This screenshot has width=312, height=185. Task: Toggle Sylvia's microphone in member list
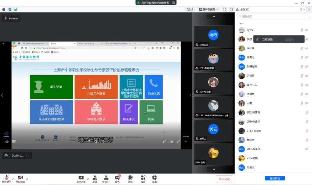coord(302,30)
